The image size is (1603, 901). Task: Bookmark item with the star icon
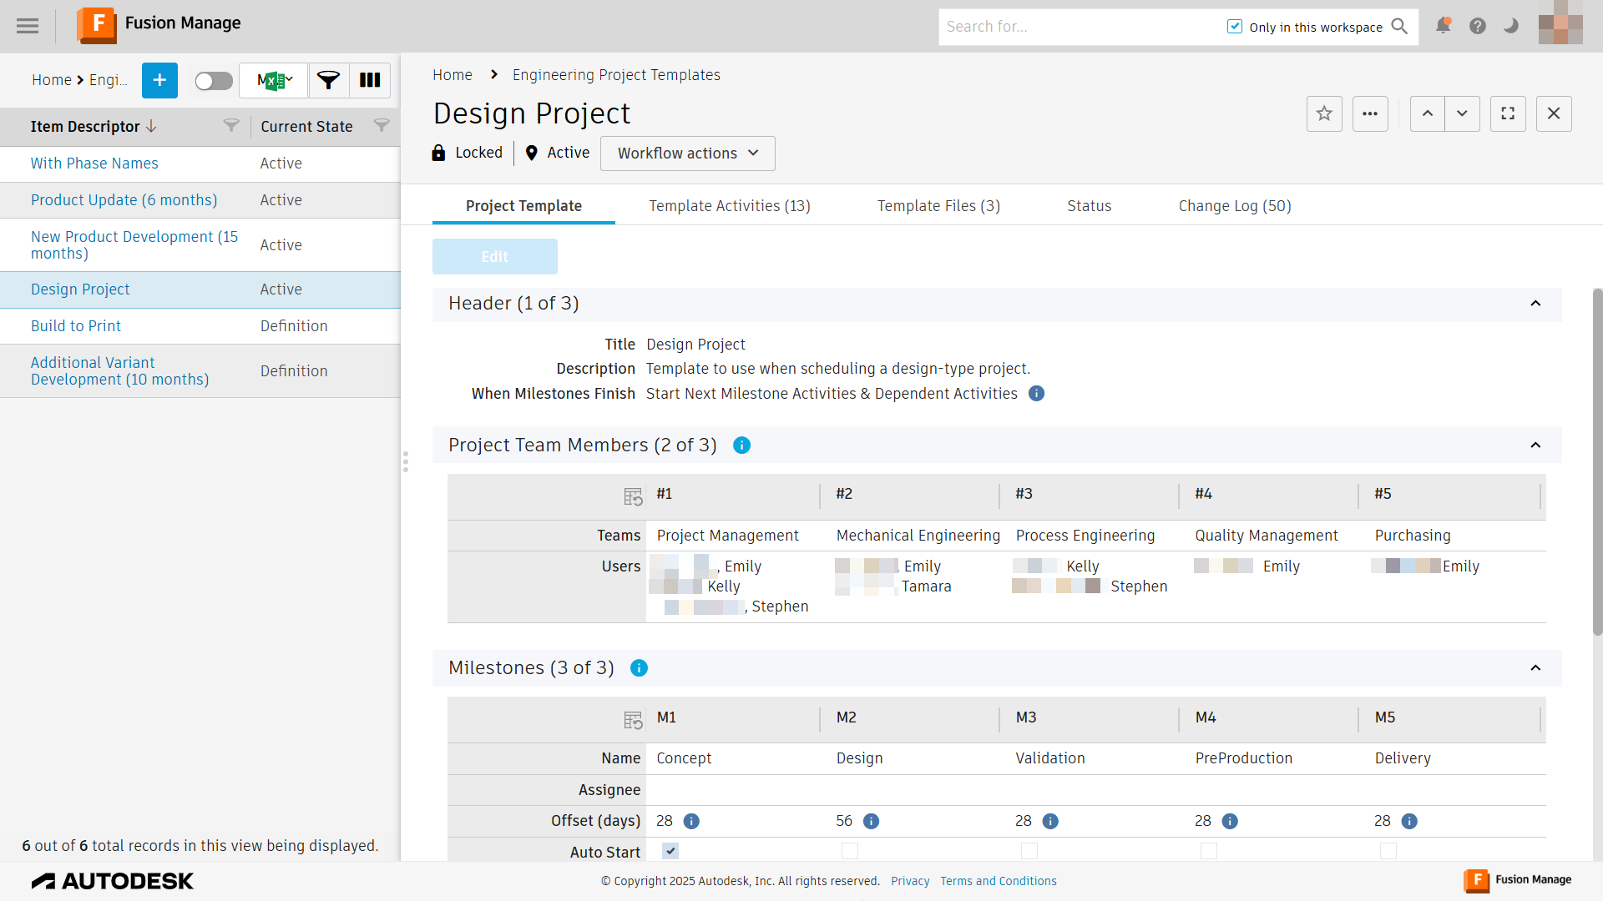pos(1324,113)
